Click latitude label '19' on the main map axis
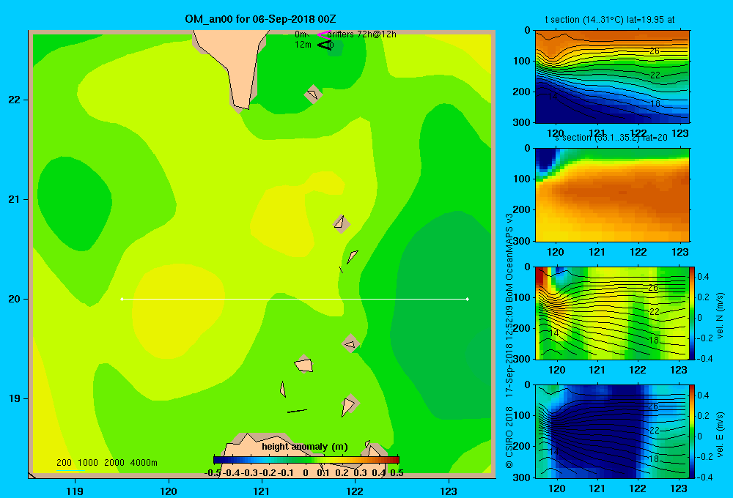 click(x=15, y=398)
